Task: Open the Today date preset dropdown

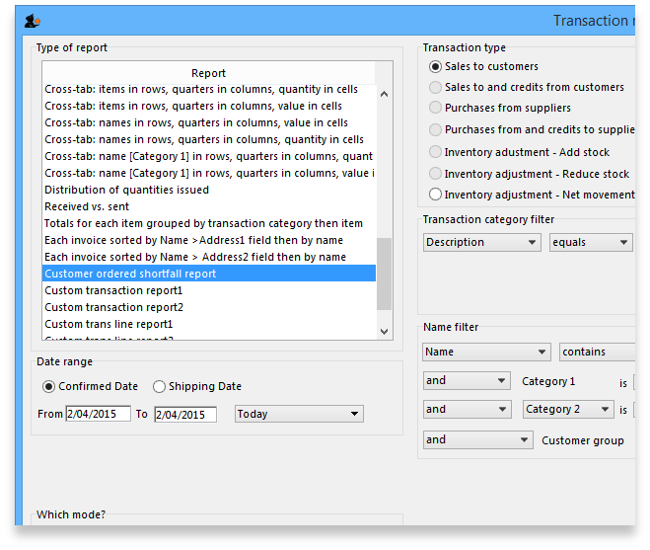Action: click(x=299, y=414)
